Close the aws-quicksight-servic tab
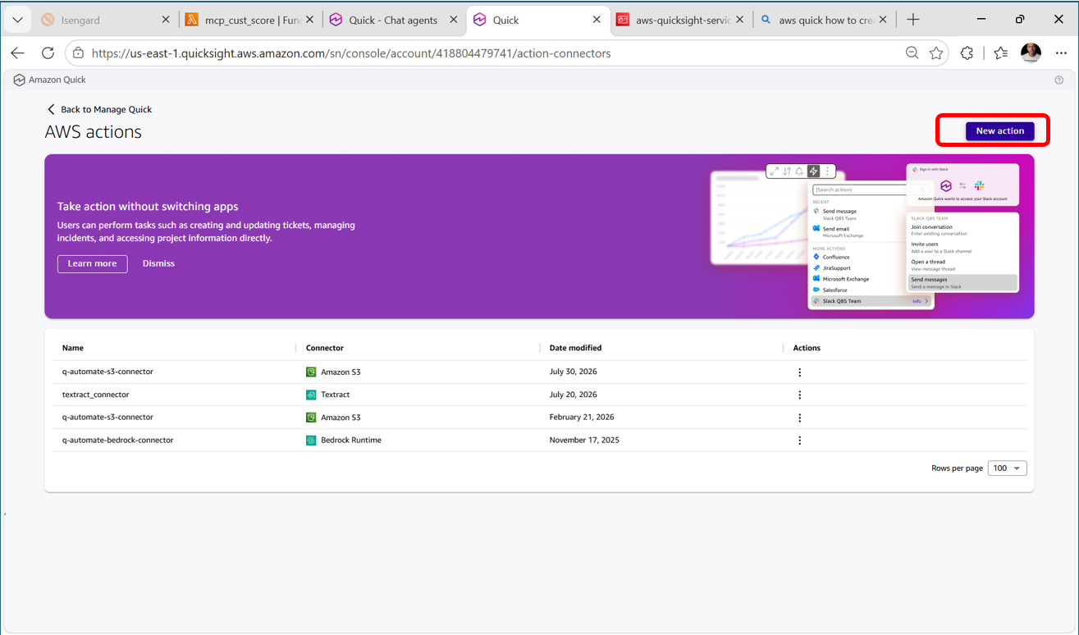Screen dimensions: 1079x635 tap(740, 20)
